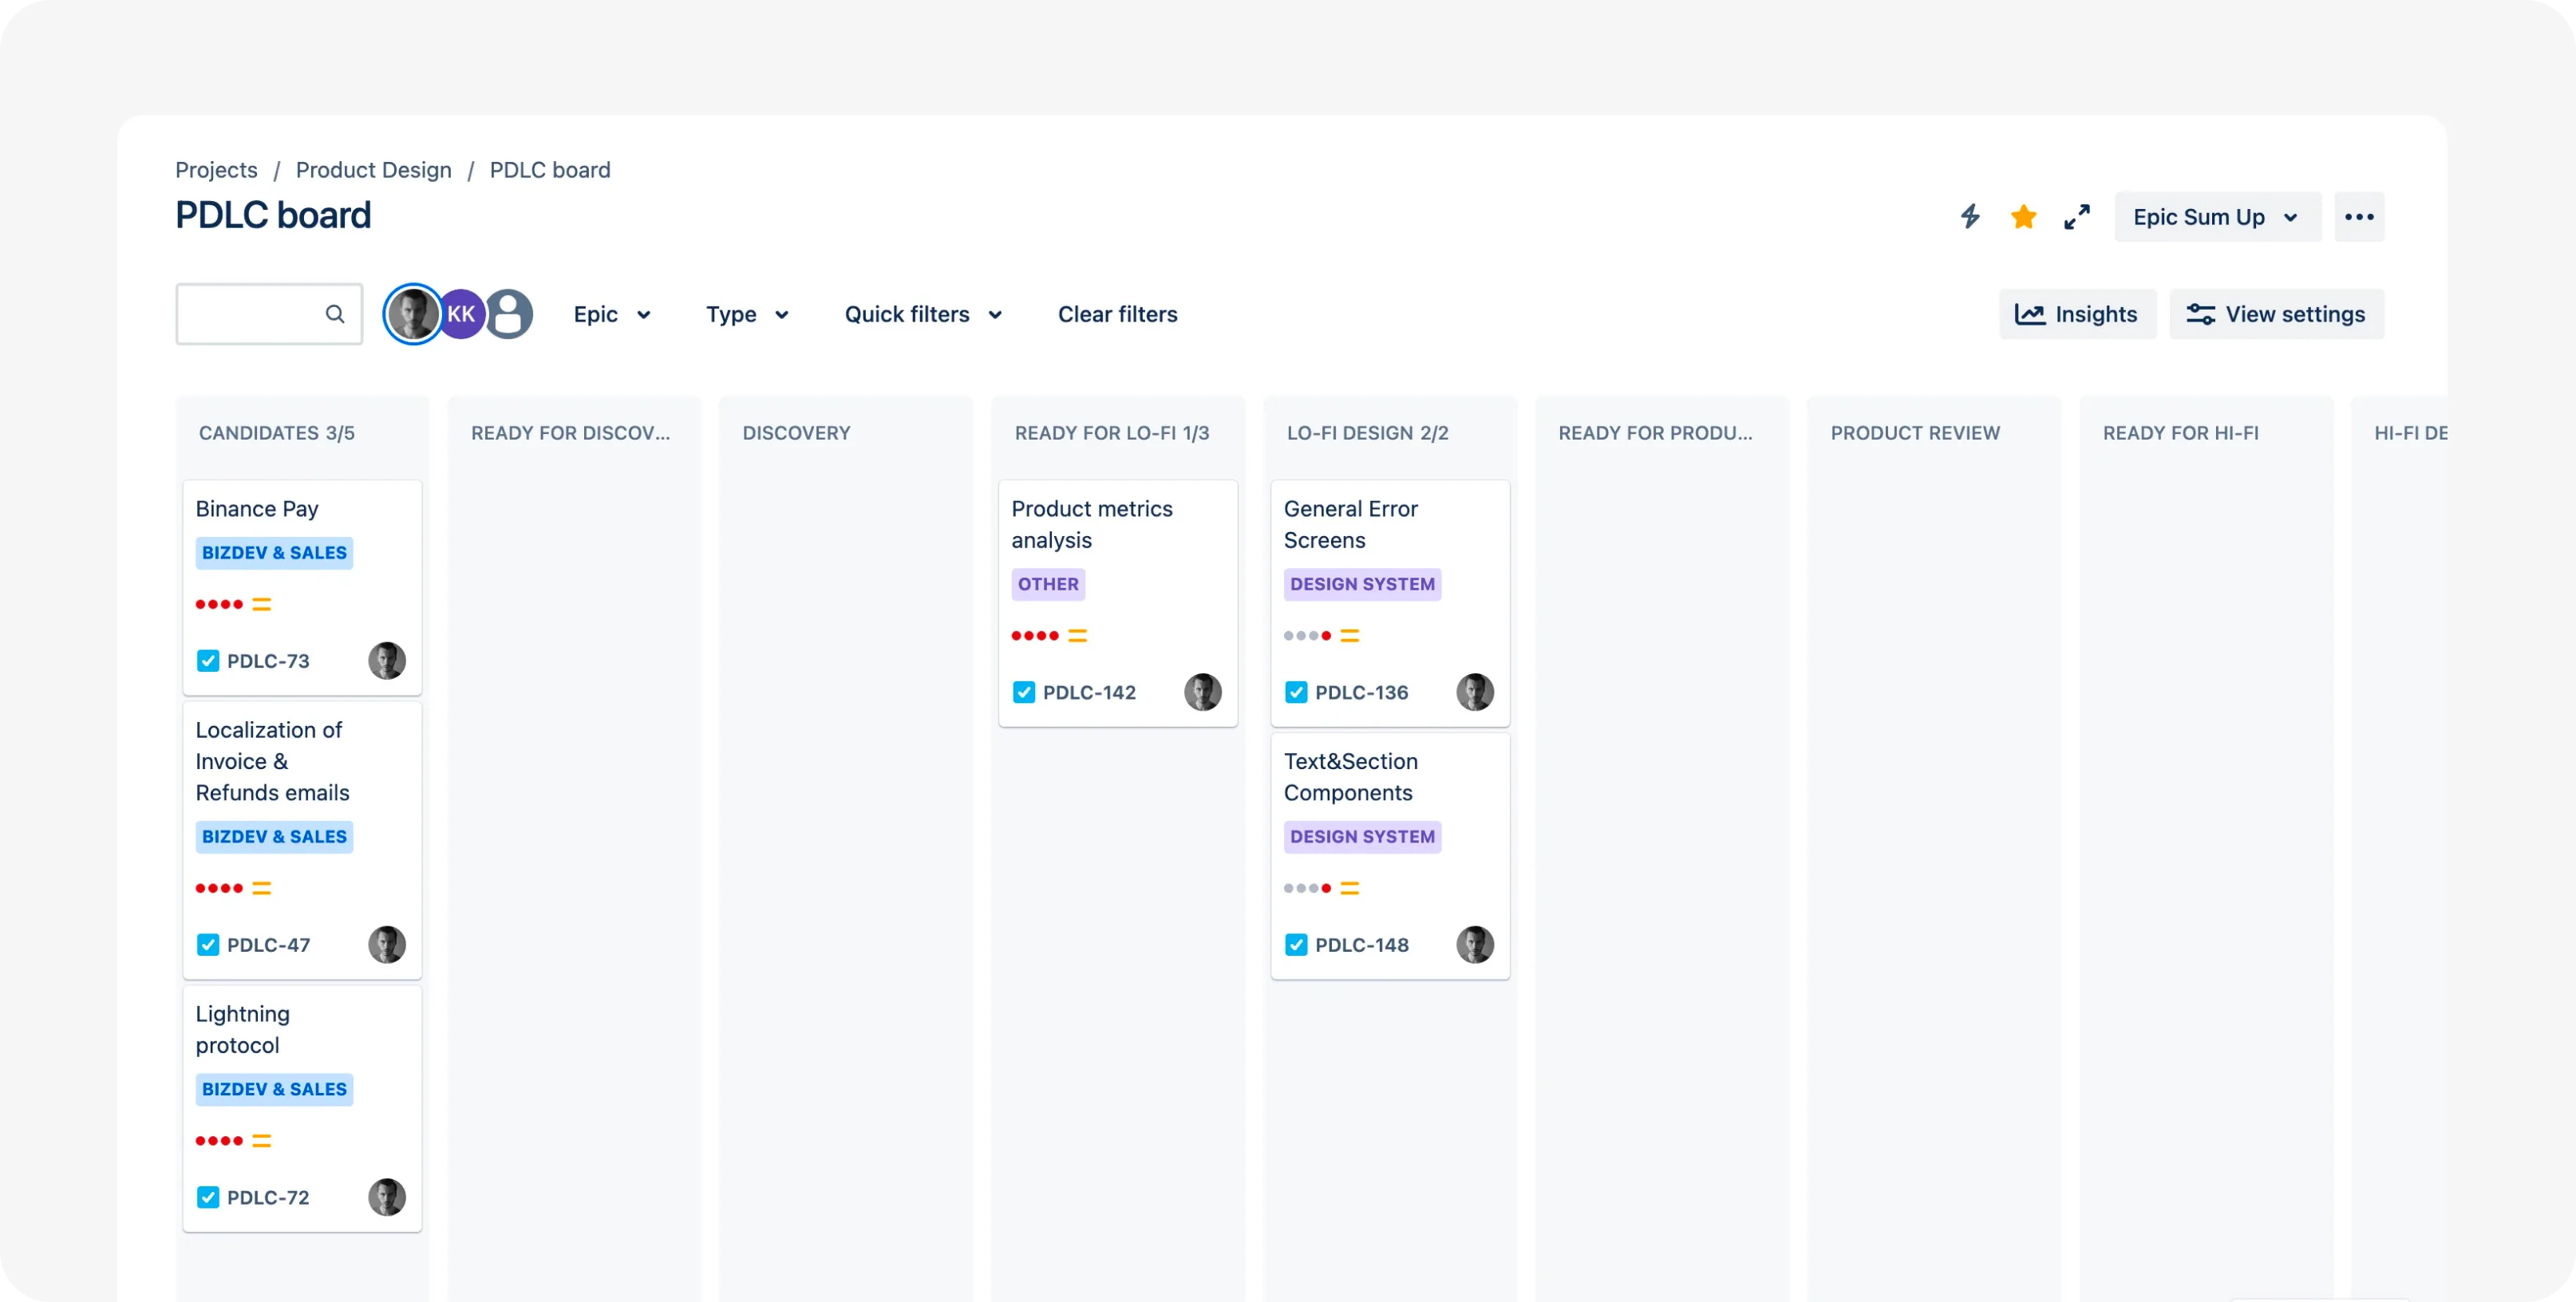This screenshot has height=1302, width=2576.
Task: Click medium priority icon on General Error Screens
Action: click(x=1350, y=636)
